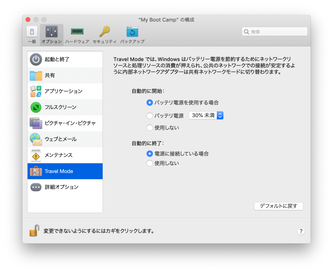Open ピクチャ・イン・ピクチャ settings in sidebar
Viewport: 333px width, 273px height.
(x=65, y=123)
